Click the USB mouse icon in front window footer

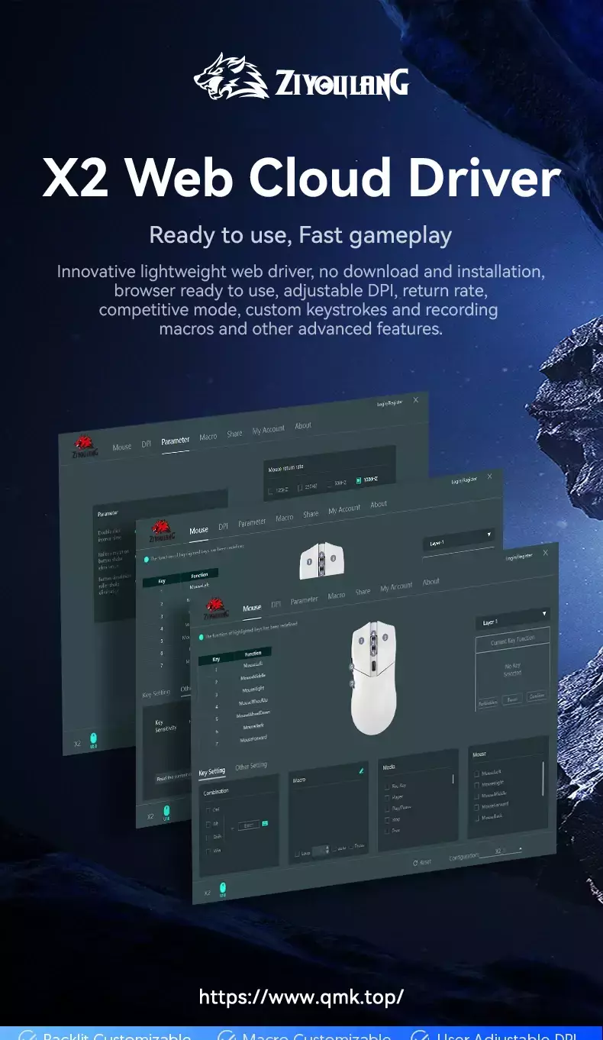223,888
